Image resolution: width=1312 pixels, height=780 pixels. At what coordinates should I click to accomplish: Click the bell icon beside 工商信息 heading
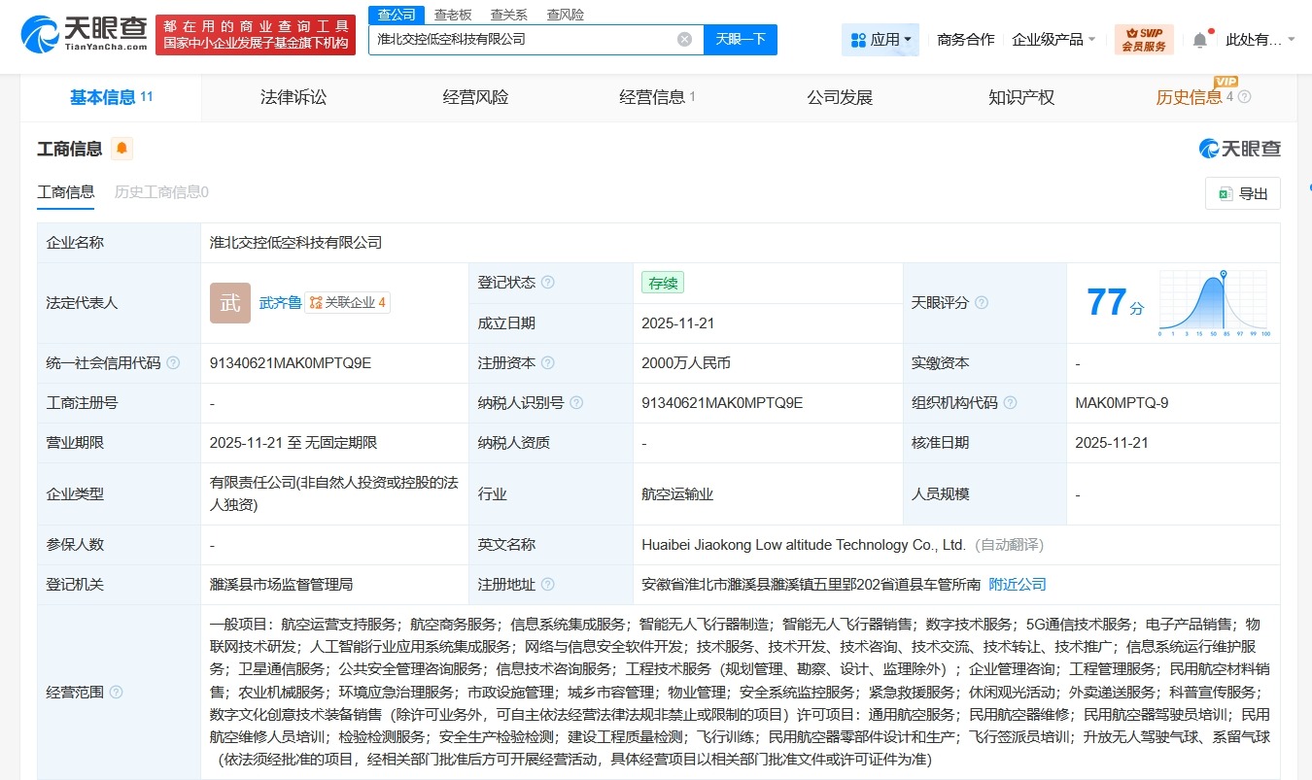click(123, 148)
